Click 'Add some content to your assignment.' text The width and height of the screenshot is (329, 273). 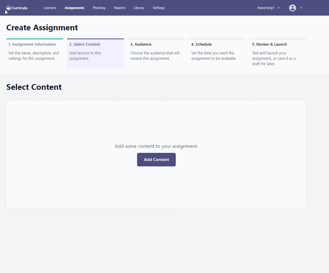click(156, 146)
